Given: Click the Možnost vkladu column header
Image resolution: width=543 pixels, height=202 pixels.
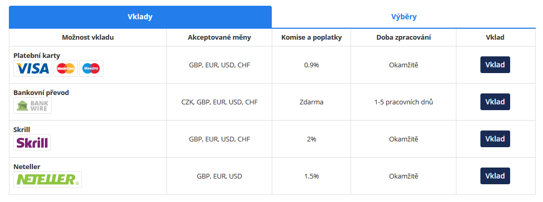Looking at the screenshot, I should (x=88, y=38).
